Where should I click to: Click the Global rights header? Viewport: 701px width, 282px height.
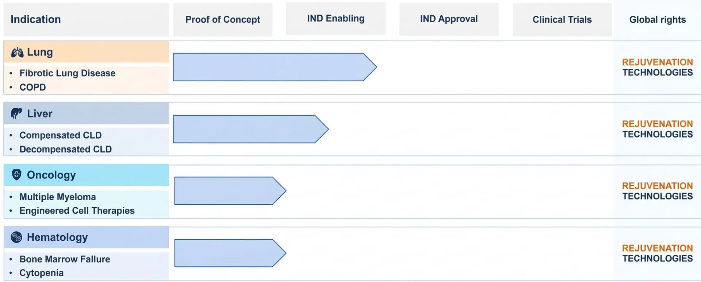pos(657,20)
